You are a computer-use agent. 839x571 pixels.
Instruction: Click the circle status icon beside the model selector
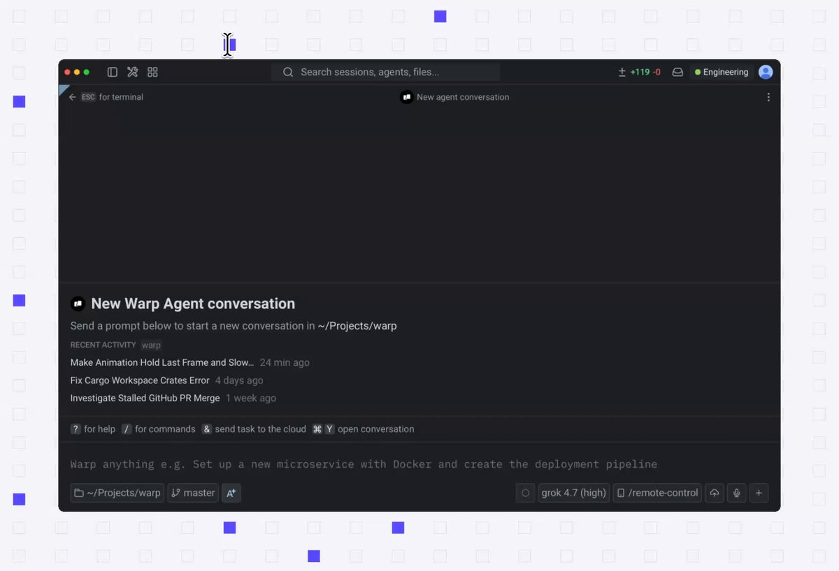[526, 493]
